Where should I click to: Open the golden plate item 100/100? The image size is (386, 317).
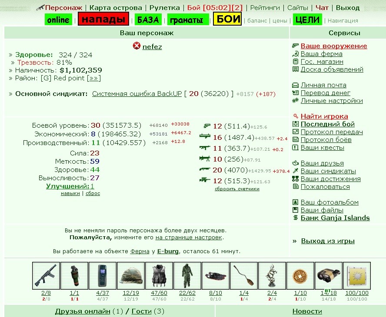coord(357,275)
